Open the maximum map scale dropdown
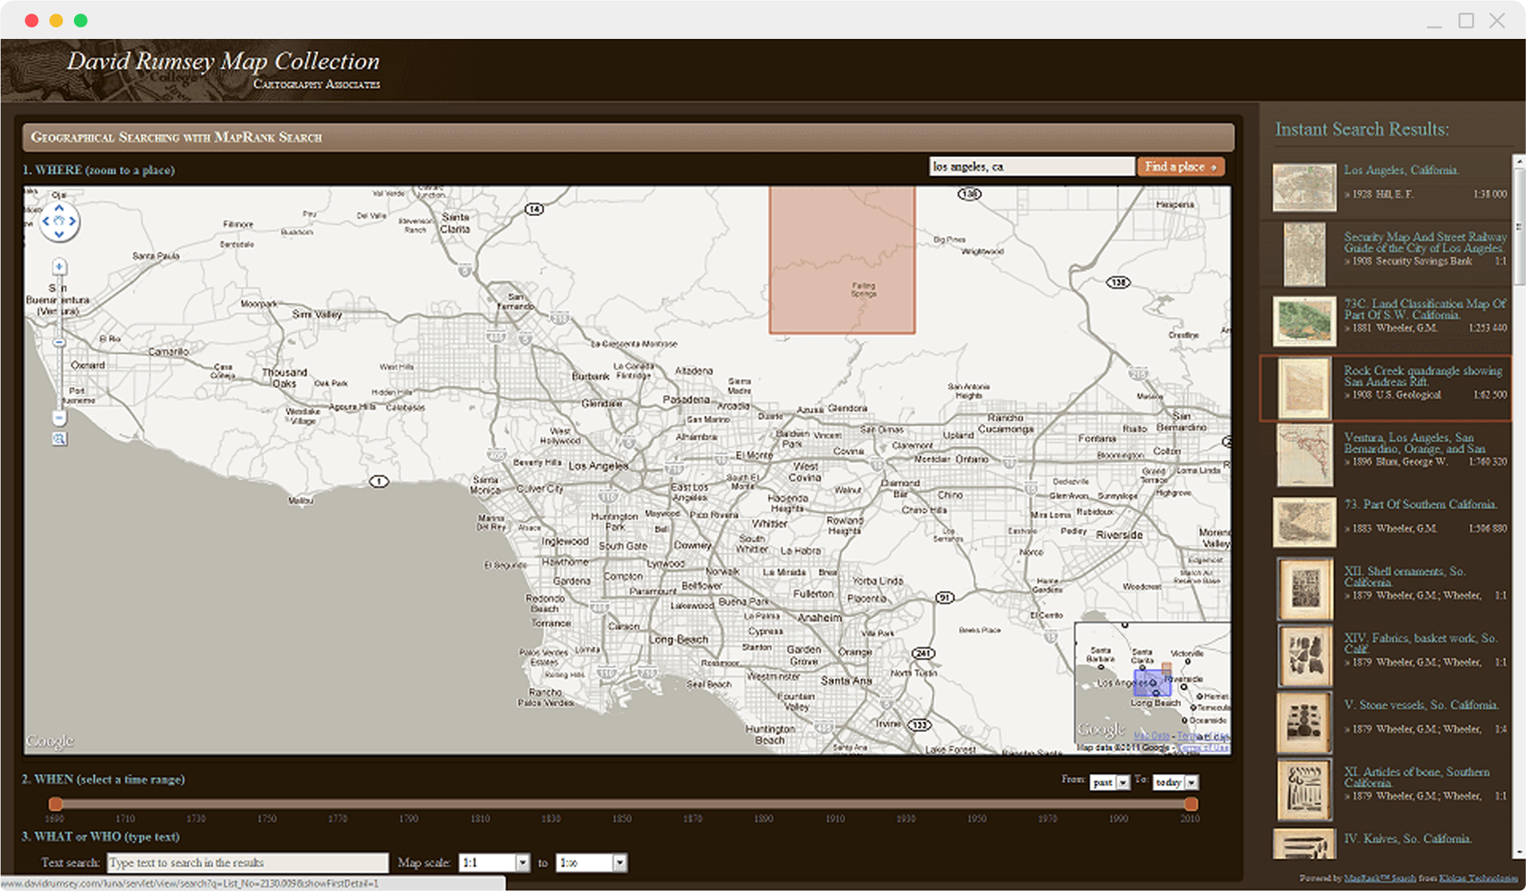 (x=591, y=862)
